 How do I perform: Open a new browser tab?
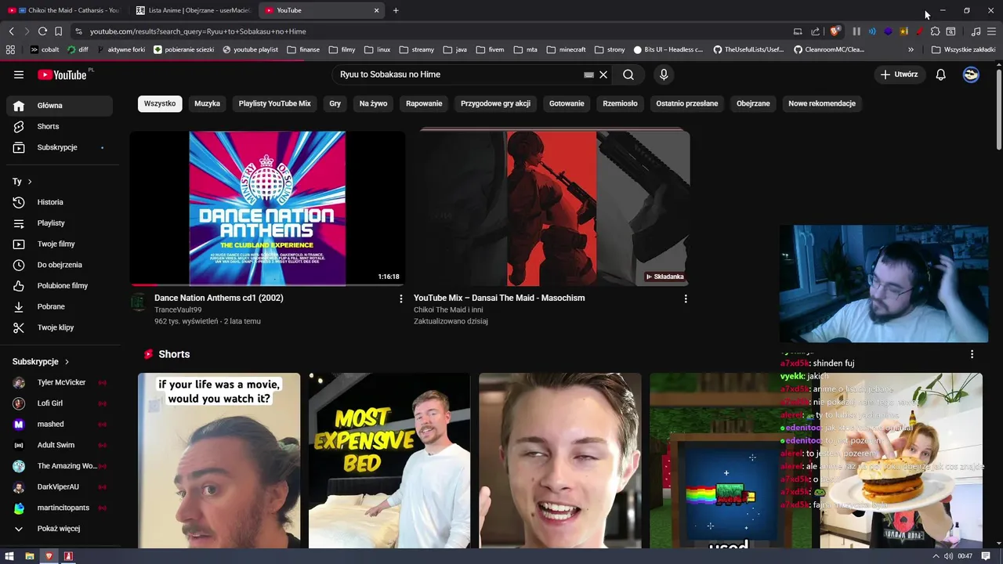[396, 10]
